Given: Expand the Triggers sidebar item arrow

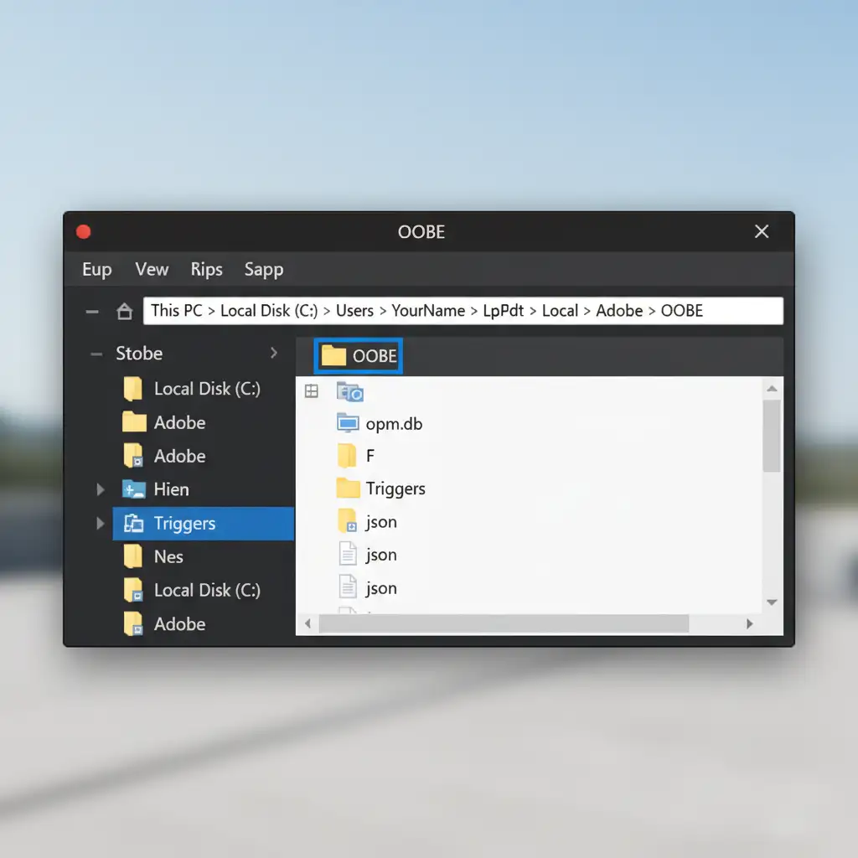Looking at the screenshot, I should coord(101,524).
